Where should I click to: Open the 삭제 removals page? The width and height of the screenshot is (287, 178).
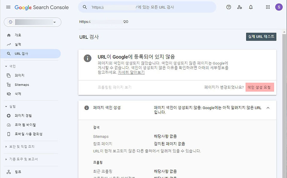(18, 94)
